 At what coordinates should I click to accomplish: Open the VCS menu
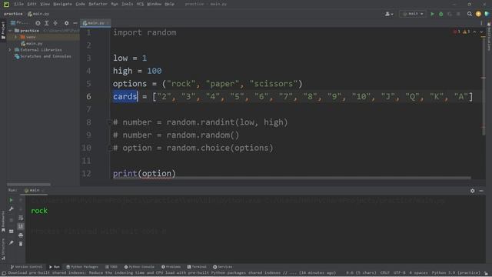pyautogui.click(x=140, y=4)
